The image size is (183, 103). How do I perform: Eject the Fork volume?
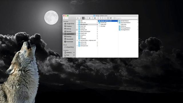[74, 55]
